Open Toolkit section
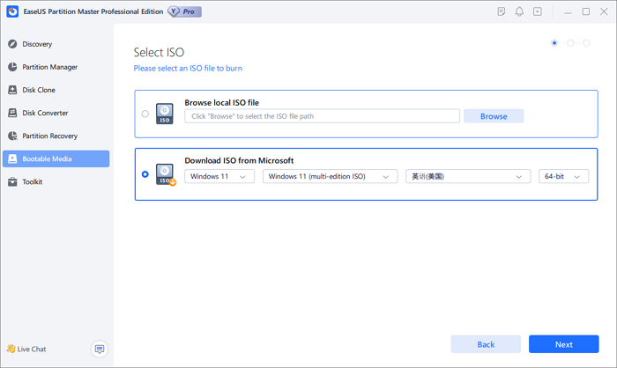This screenshot has width=617, height=368. click(x=56, y=181)
